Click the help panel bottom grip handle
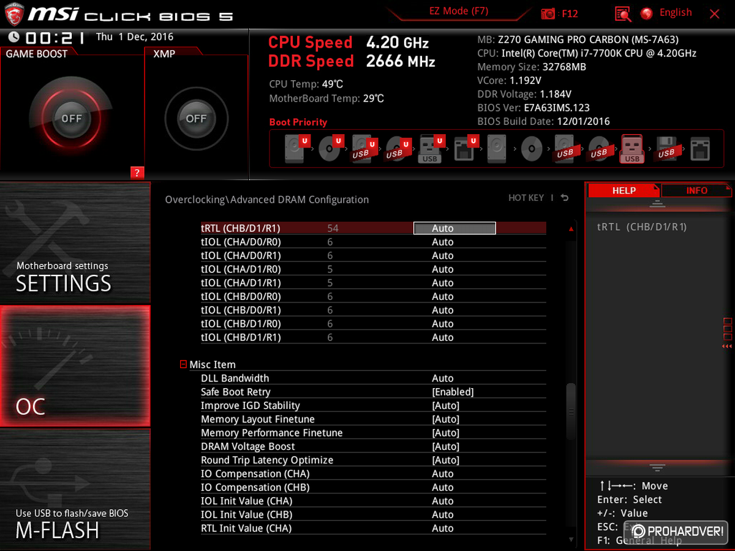Screen dimensions: 735x551 tap(657, 468)
